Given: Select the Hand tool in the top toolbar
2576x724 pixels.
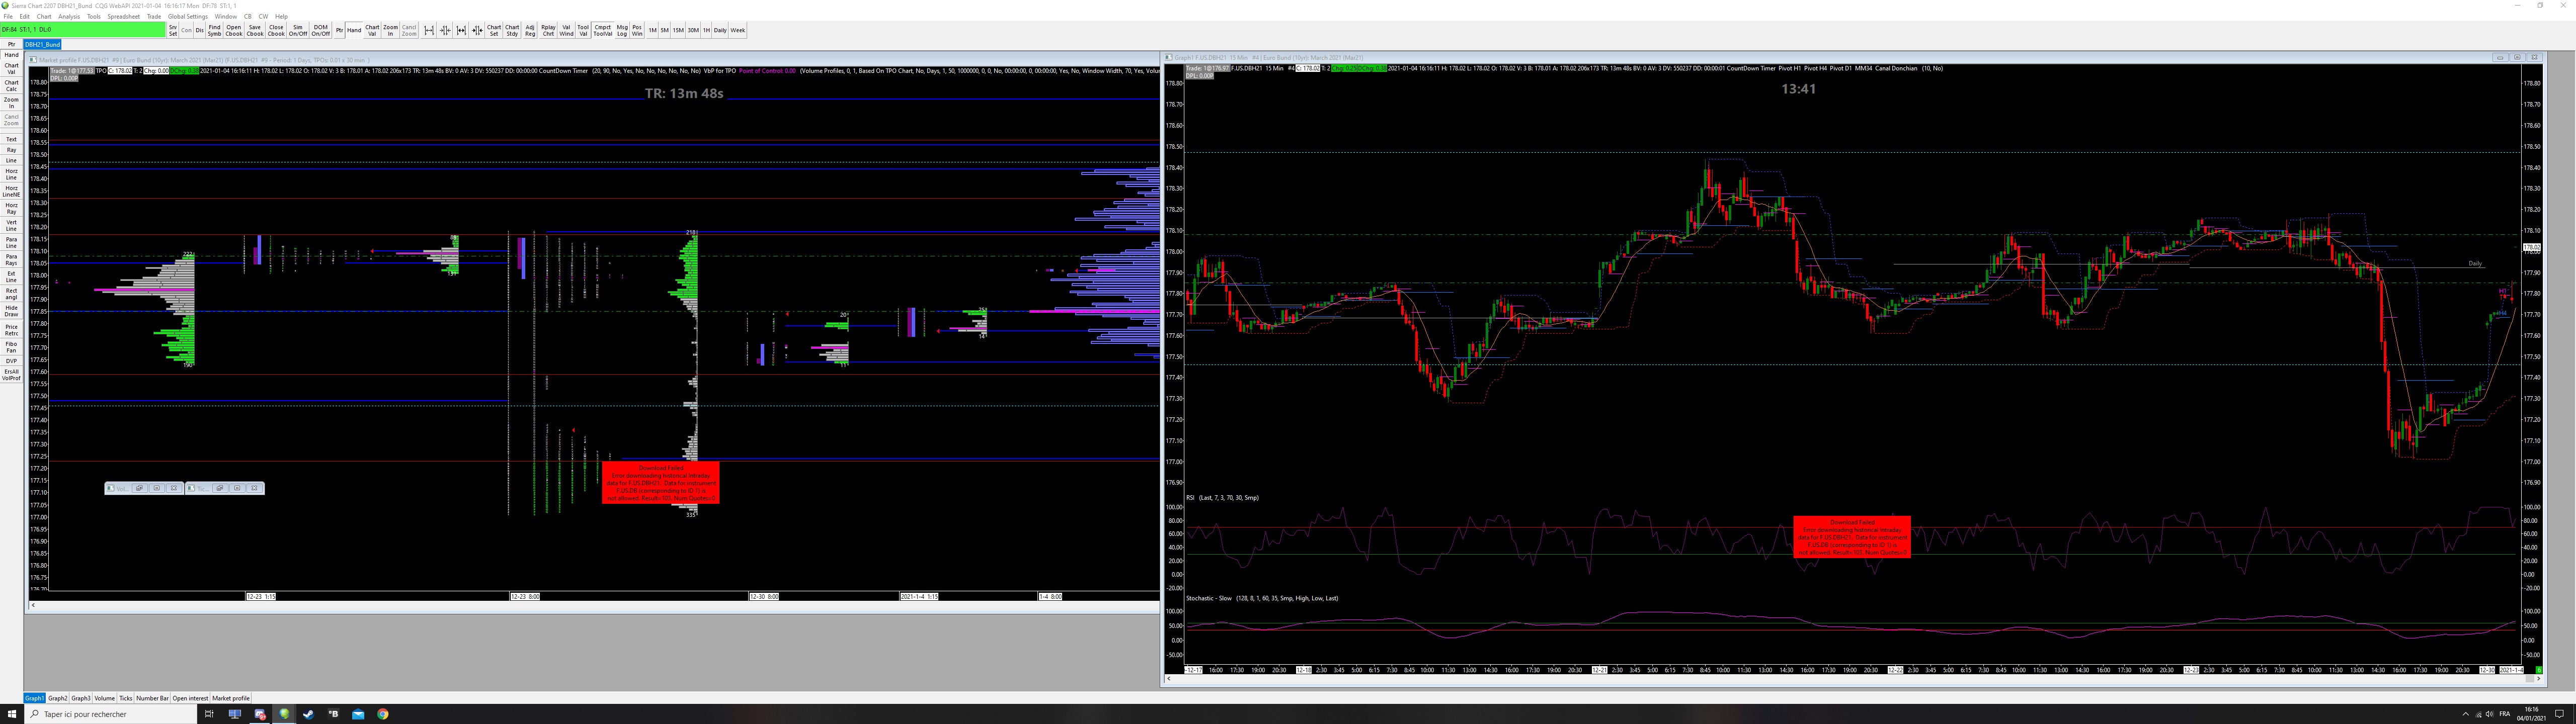Looking at the screenshot, I should 354,30.
